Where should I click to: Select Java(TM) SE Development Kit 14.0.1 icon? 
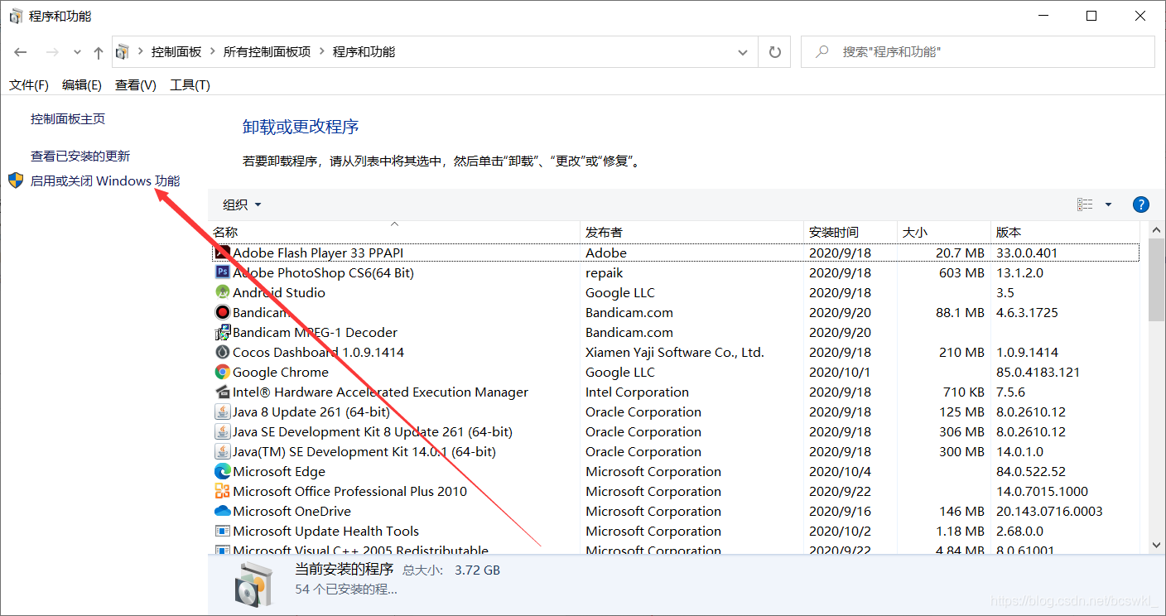(x=222, y=451)
